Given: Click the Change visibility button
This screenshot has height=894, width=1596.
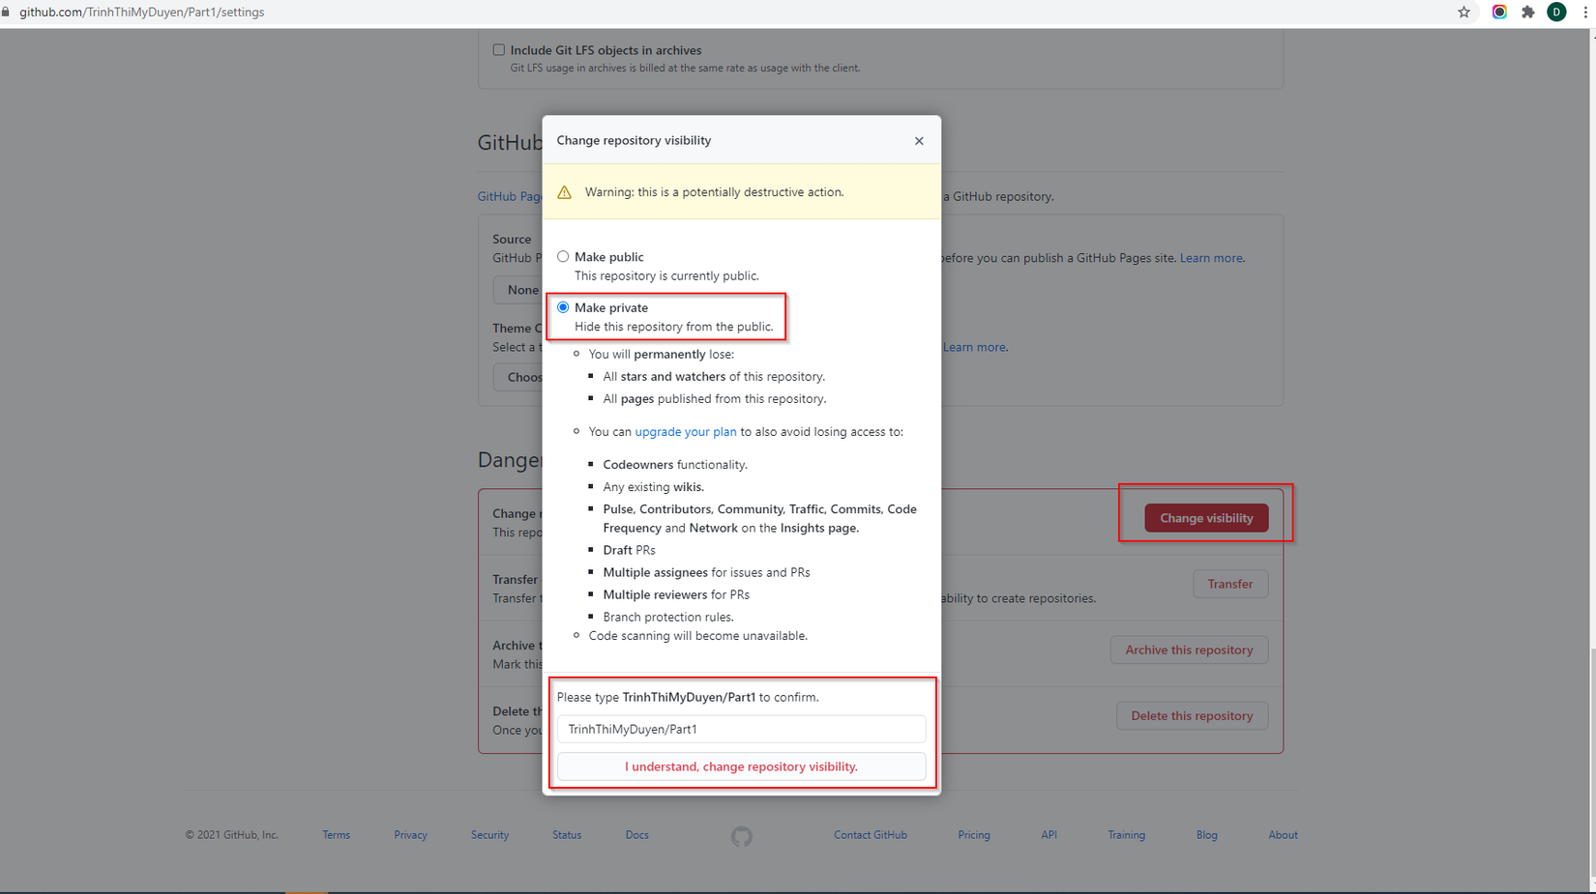Looking at the screenshot, I should click(1206, 518).
